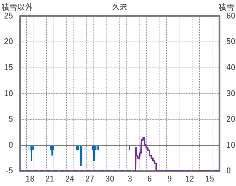Select the left axis label 積雪以外

(17, 7)
